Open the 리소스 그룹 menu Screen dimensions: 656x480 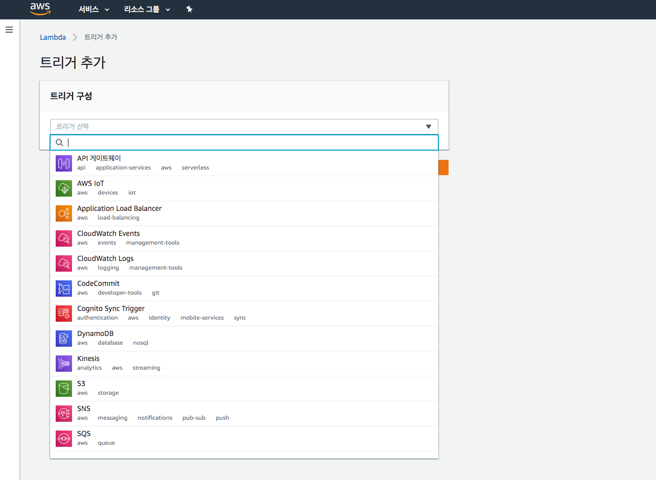147,9
